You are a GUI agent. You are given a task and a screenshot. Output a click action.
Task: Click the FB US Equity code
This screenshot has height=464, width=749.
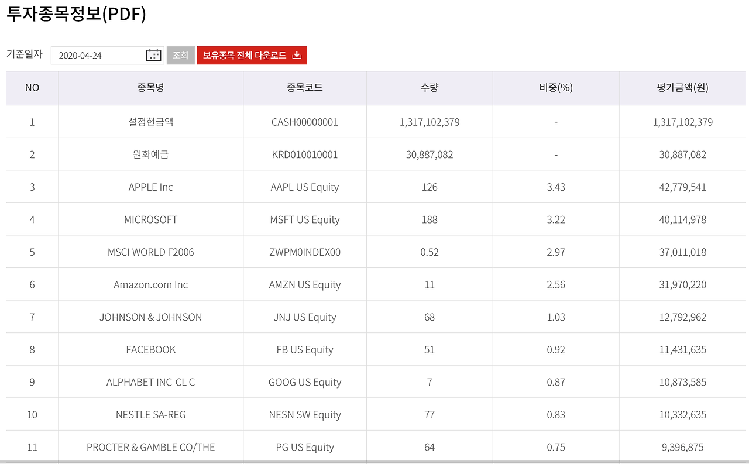(x=305, y=350)
